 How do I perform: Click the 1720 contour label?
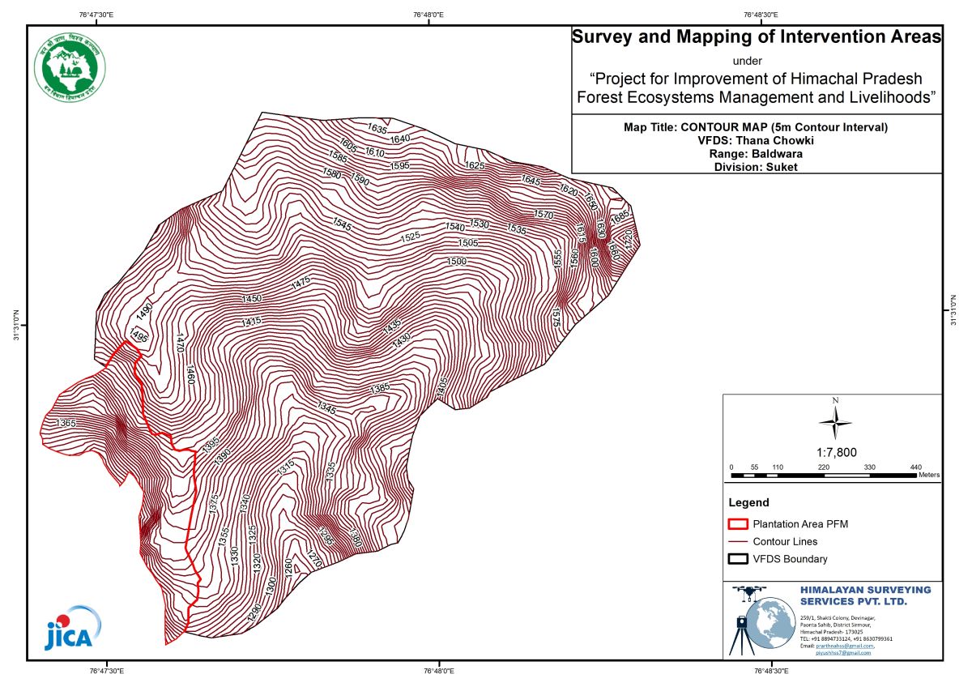pos(629,239)
